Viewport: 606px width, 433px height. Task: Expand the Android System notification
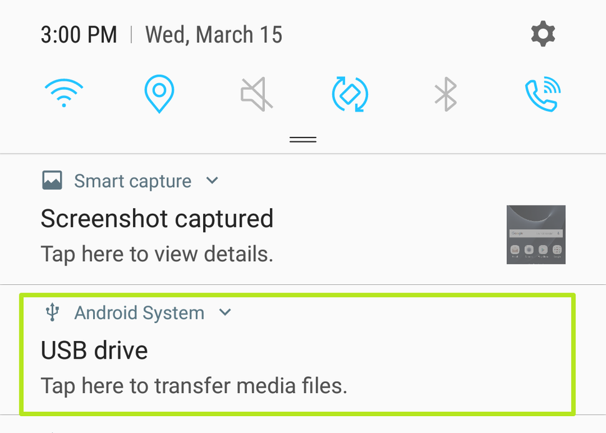pyautogui.click(x=225, y=312)
